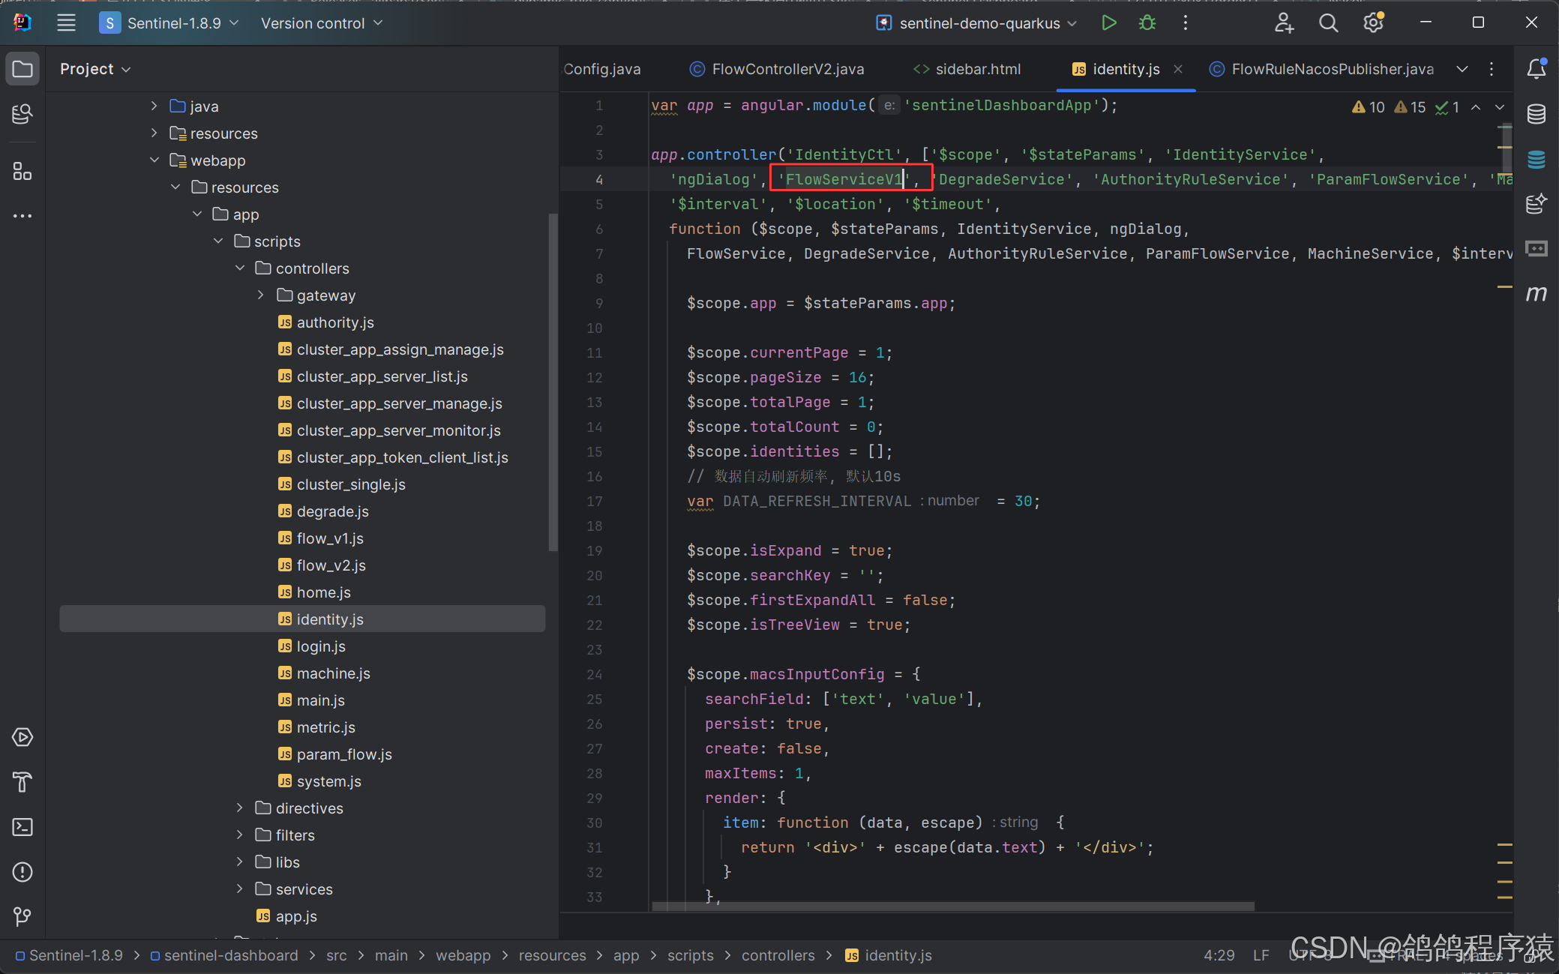Open the Git tool window
The width and height of the screenshot is (1559, 974).
pyautogui.click(x=22, y=916)
